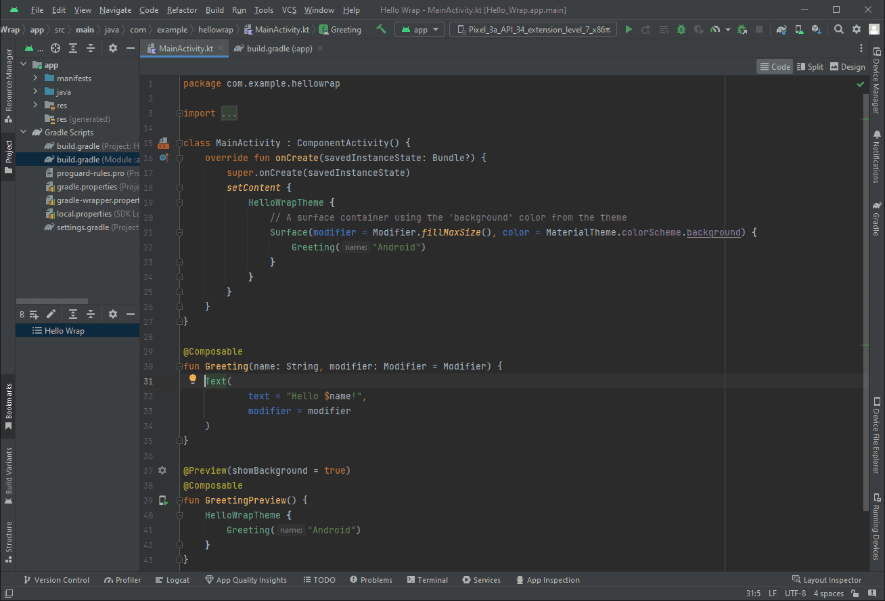Click Select Opened File target icon

[x=55, y=49]
